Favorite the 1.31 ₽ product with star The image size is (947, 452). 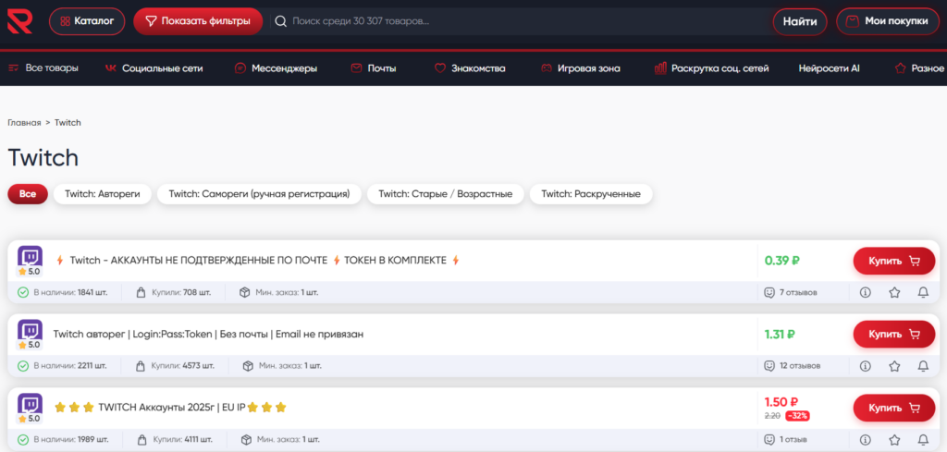pos(894,366)
